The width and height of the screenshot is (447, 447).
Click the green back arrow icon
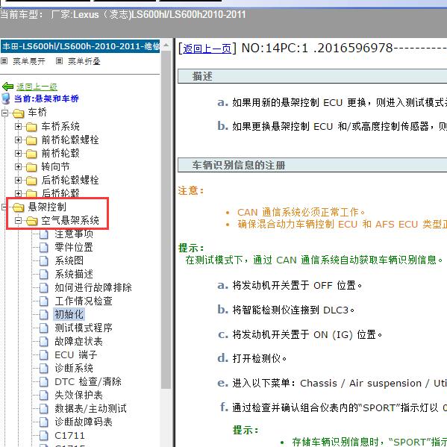click(7, 87)
